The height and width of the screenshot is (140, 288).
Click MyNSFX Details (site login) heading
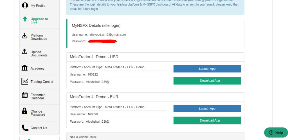pos(96,25)
